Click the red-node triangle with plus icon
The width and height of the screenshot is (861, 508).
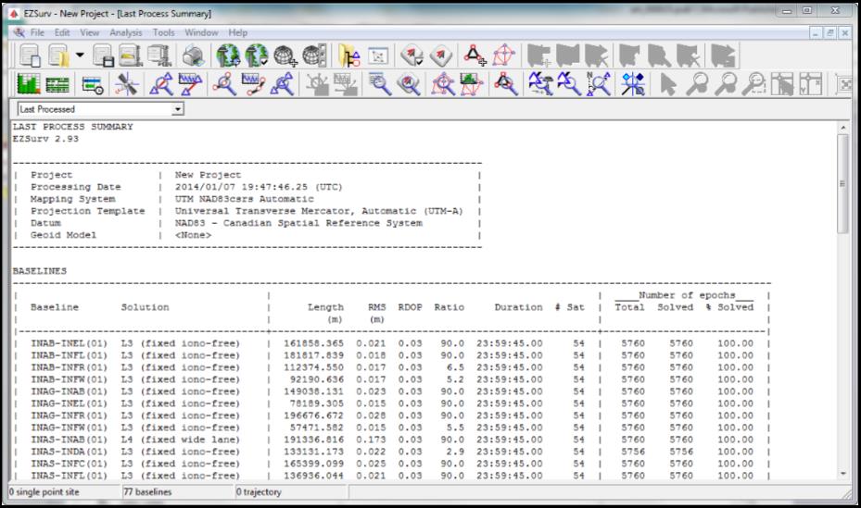475,56
